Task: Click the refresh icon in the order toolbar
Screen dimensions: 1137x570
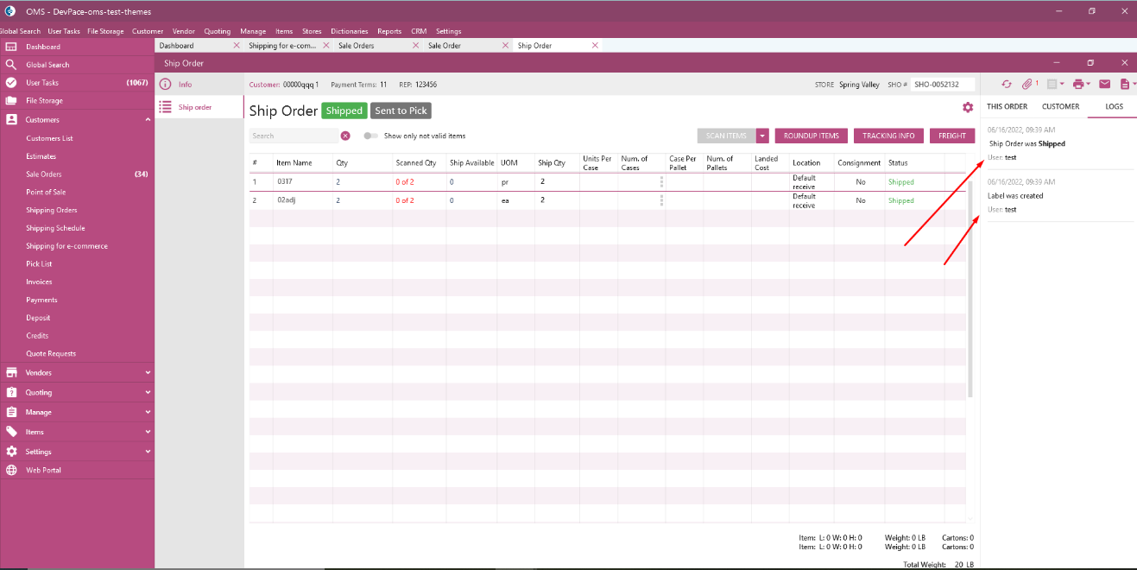Action: point(1006,85)
